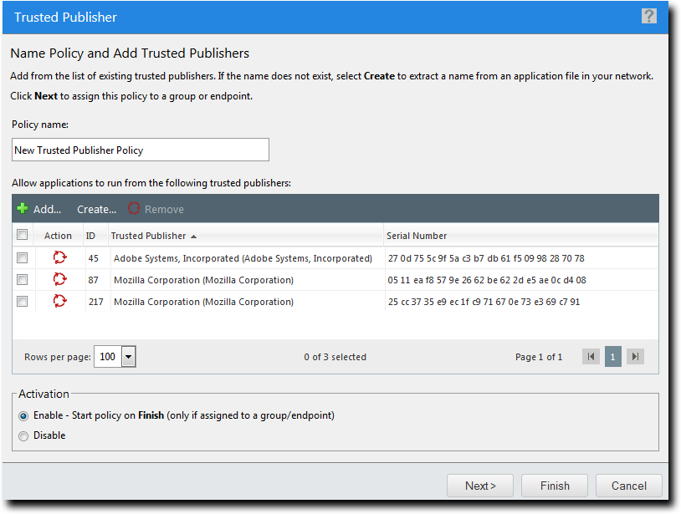Click action icon for Adobe Systems row
The height and width of the screenshot is (514, 681).
59,257
